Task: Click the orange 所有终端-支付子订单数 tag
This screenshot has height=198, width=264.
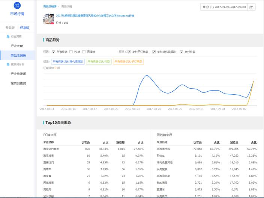Action: (128, 62)
